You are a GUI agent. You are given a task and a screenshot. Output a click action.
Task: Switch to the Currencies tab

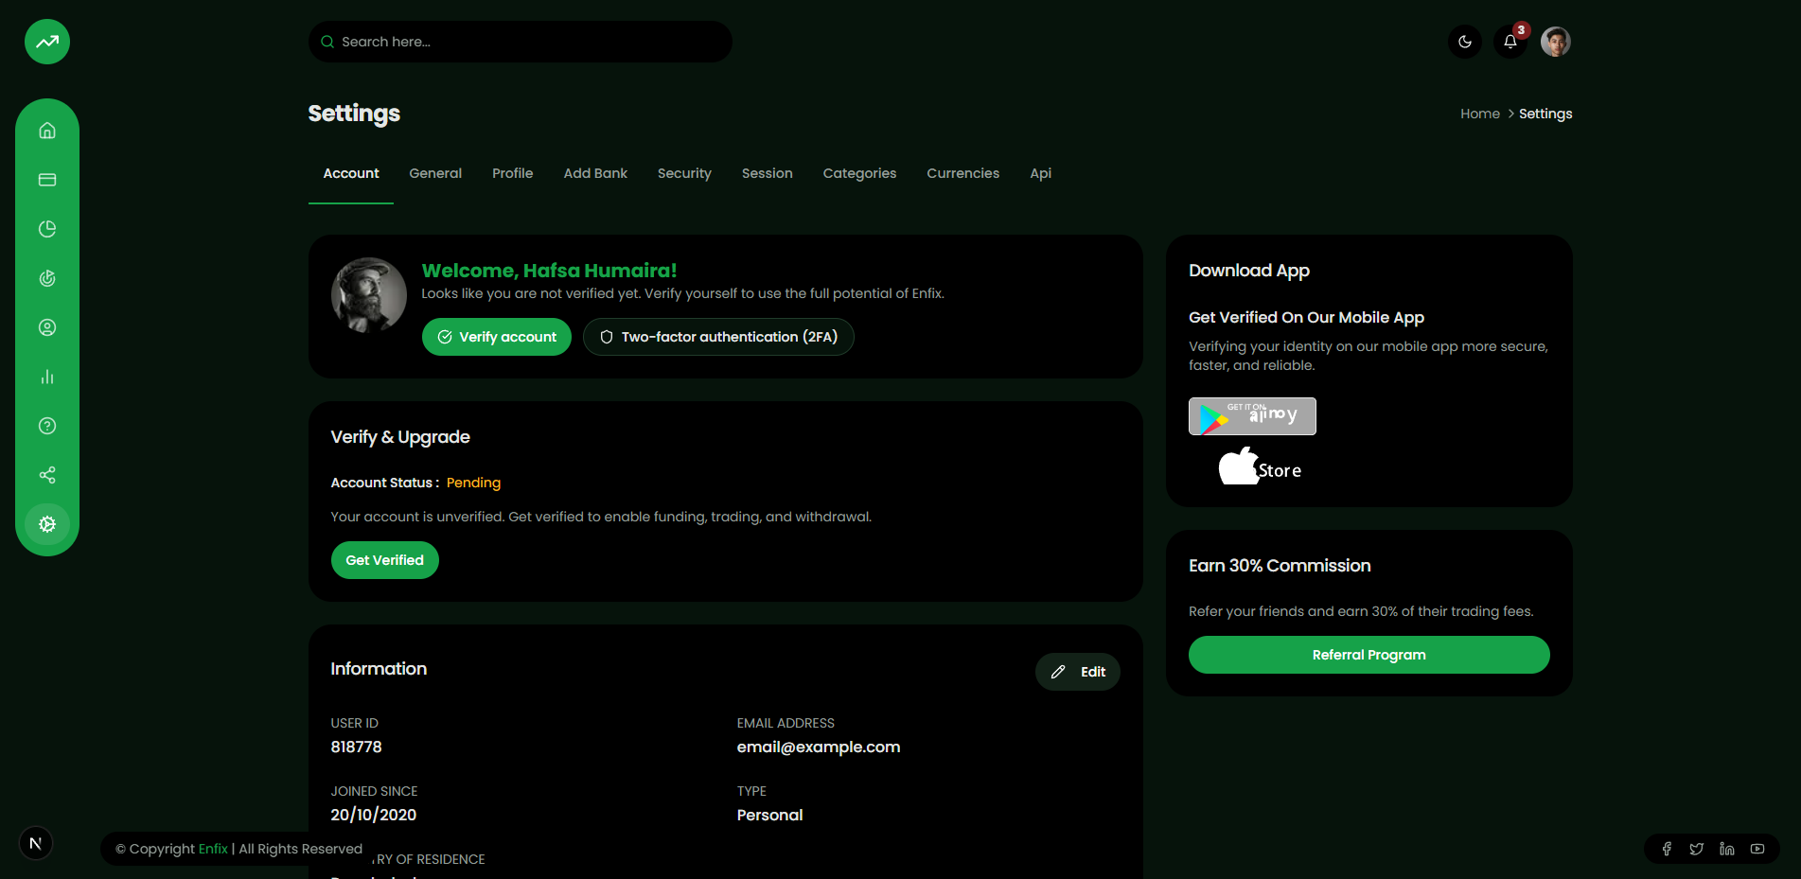(x=963, y=174)
